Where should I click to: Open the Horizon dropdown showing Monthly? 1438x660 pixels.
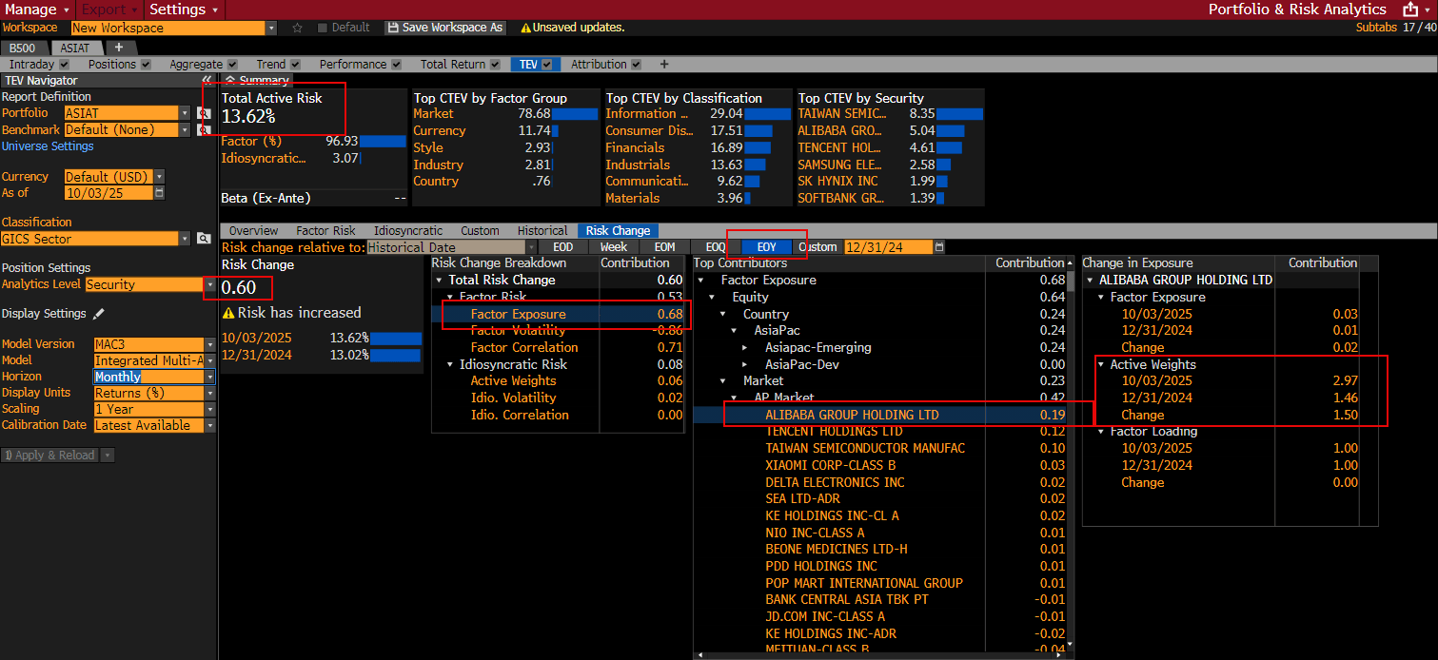click(x=210, y=377)
